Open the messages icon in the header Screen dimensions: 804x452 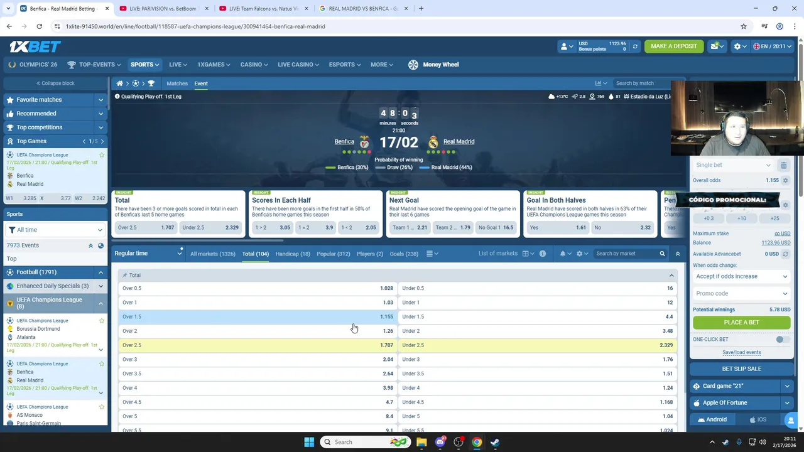pyautogui.click(x=717, y=46)
